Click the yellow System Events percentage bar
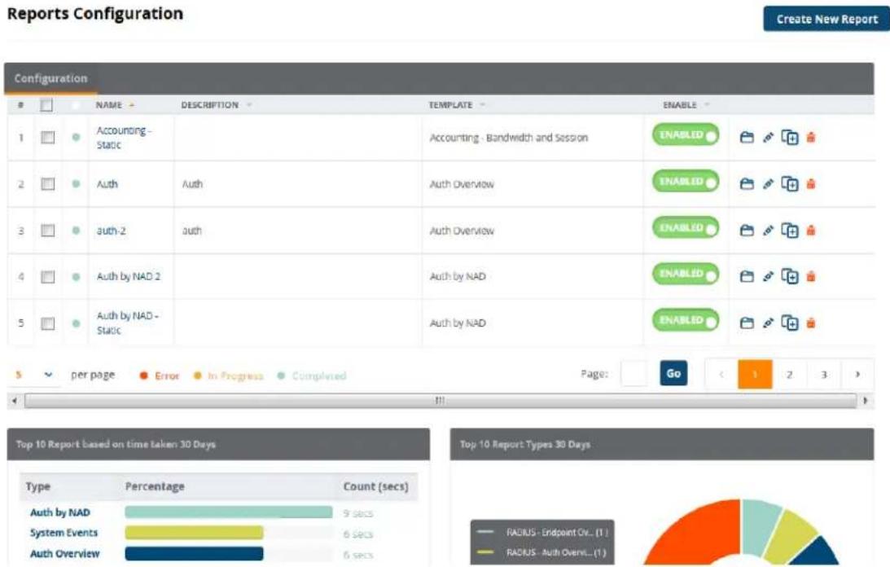Image resolution: width=890 pixels, height=567 pixels. tap(194, 533)
